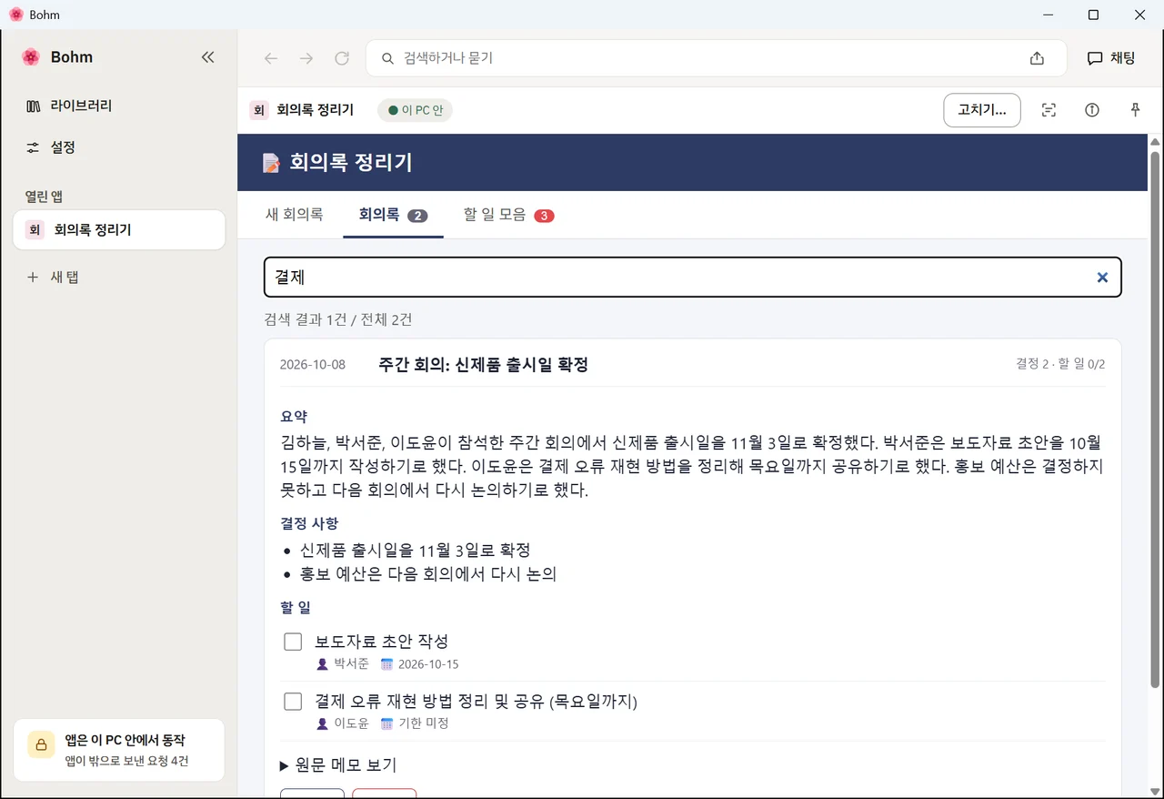Click assignee 박서준 under 보도자료 task
1164x799 pixels.
[351, 664]
